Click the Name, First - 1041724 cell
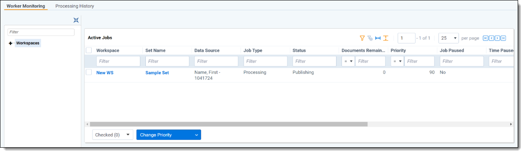 207,75
